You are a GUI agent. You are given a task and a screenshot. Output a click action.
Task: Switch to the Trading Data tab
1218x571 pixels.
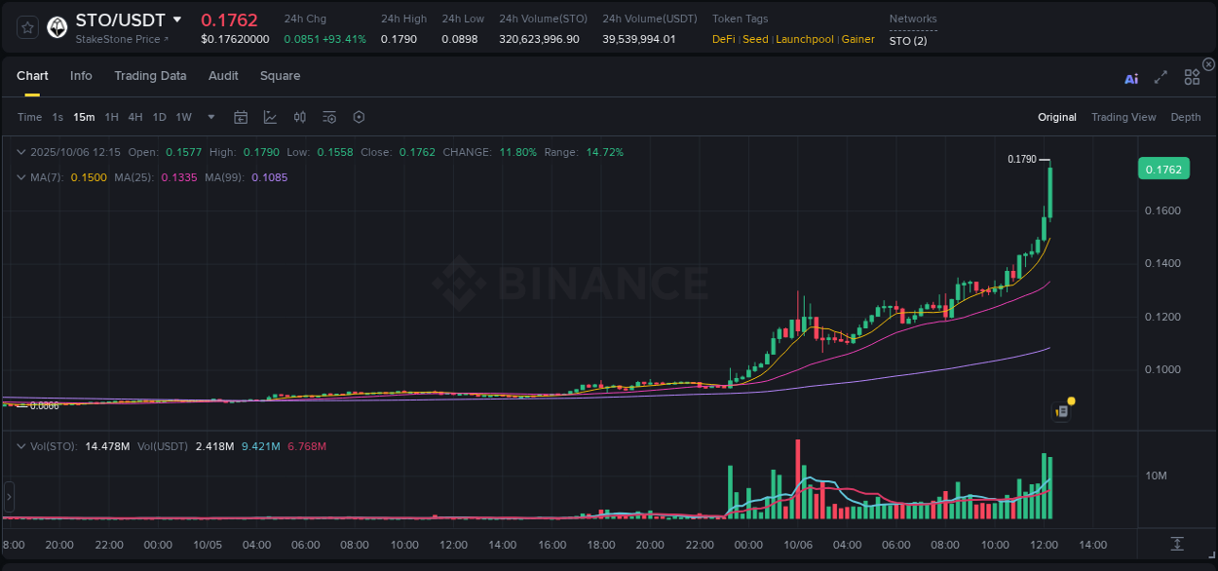click(150, 76)
